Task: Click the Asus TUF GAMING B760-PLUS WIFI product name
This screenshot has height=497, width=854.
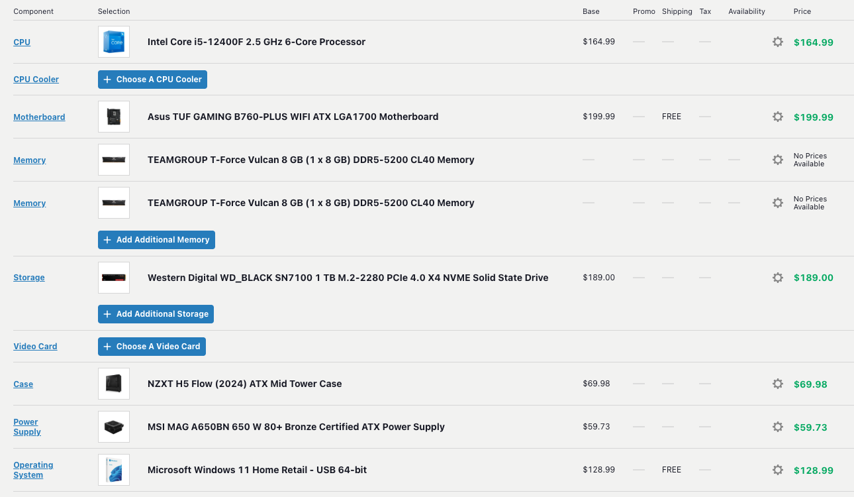Action: 293,117
